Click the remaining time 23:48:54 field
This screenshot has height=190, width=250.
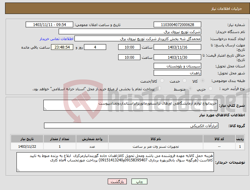point(62,47)
